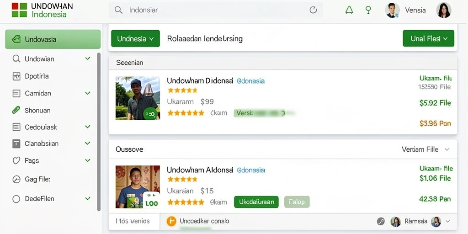Click the avatar left of Ramsaa
This screenshot has height=234, width=468.
(x=395, y=222)
